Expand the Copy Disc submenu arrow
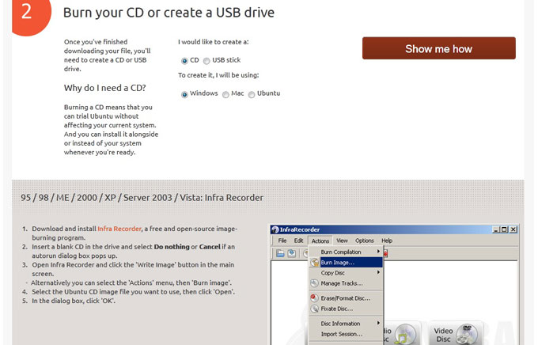 coord(378,272)
